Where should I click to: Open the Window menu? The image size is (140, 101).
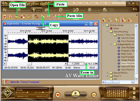92,3
